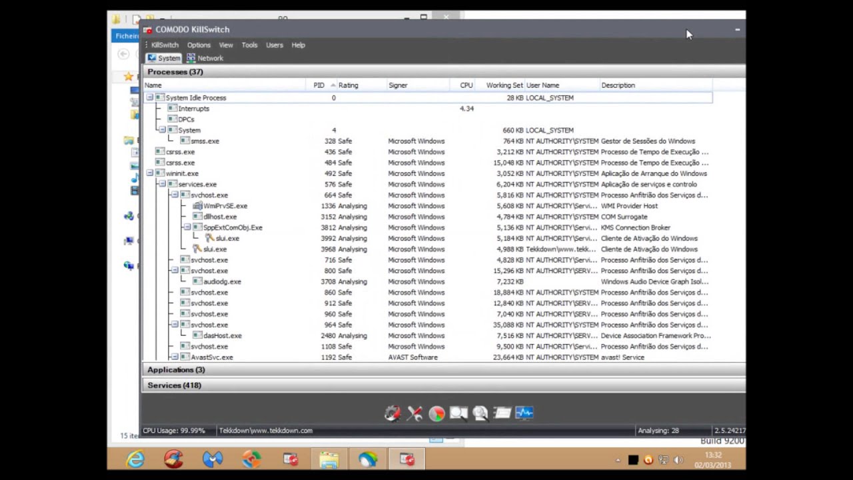Collapse the wininit.exe tree node
Viewport: 853px width, 480px height.
click(x=149, y=173)
